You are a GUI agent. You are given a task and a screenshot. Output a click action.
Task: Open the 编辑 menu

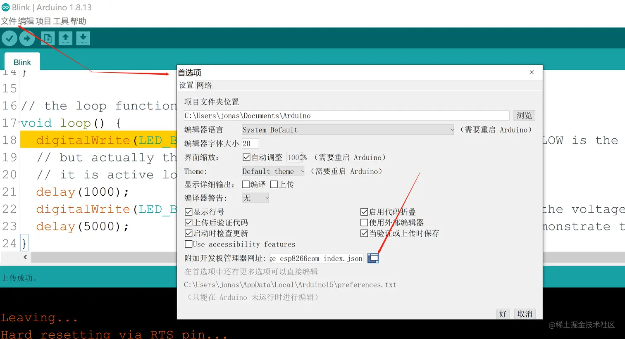(x=26, y=21)
